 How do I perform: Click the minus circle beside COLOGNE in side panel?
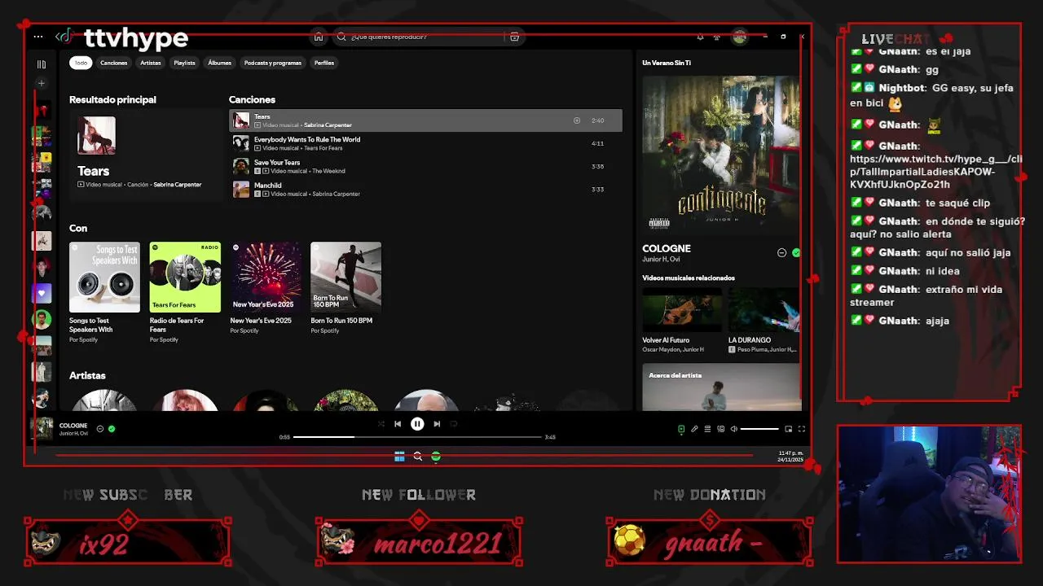[x=781, y=252]
